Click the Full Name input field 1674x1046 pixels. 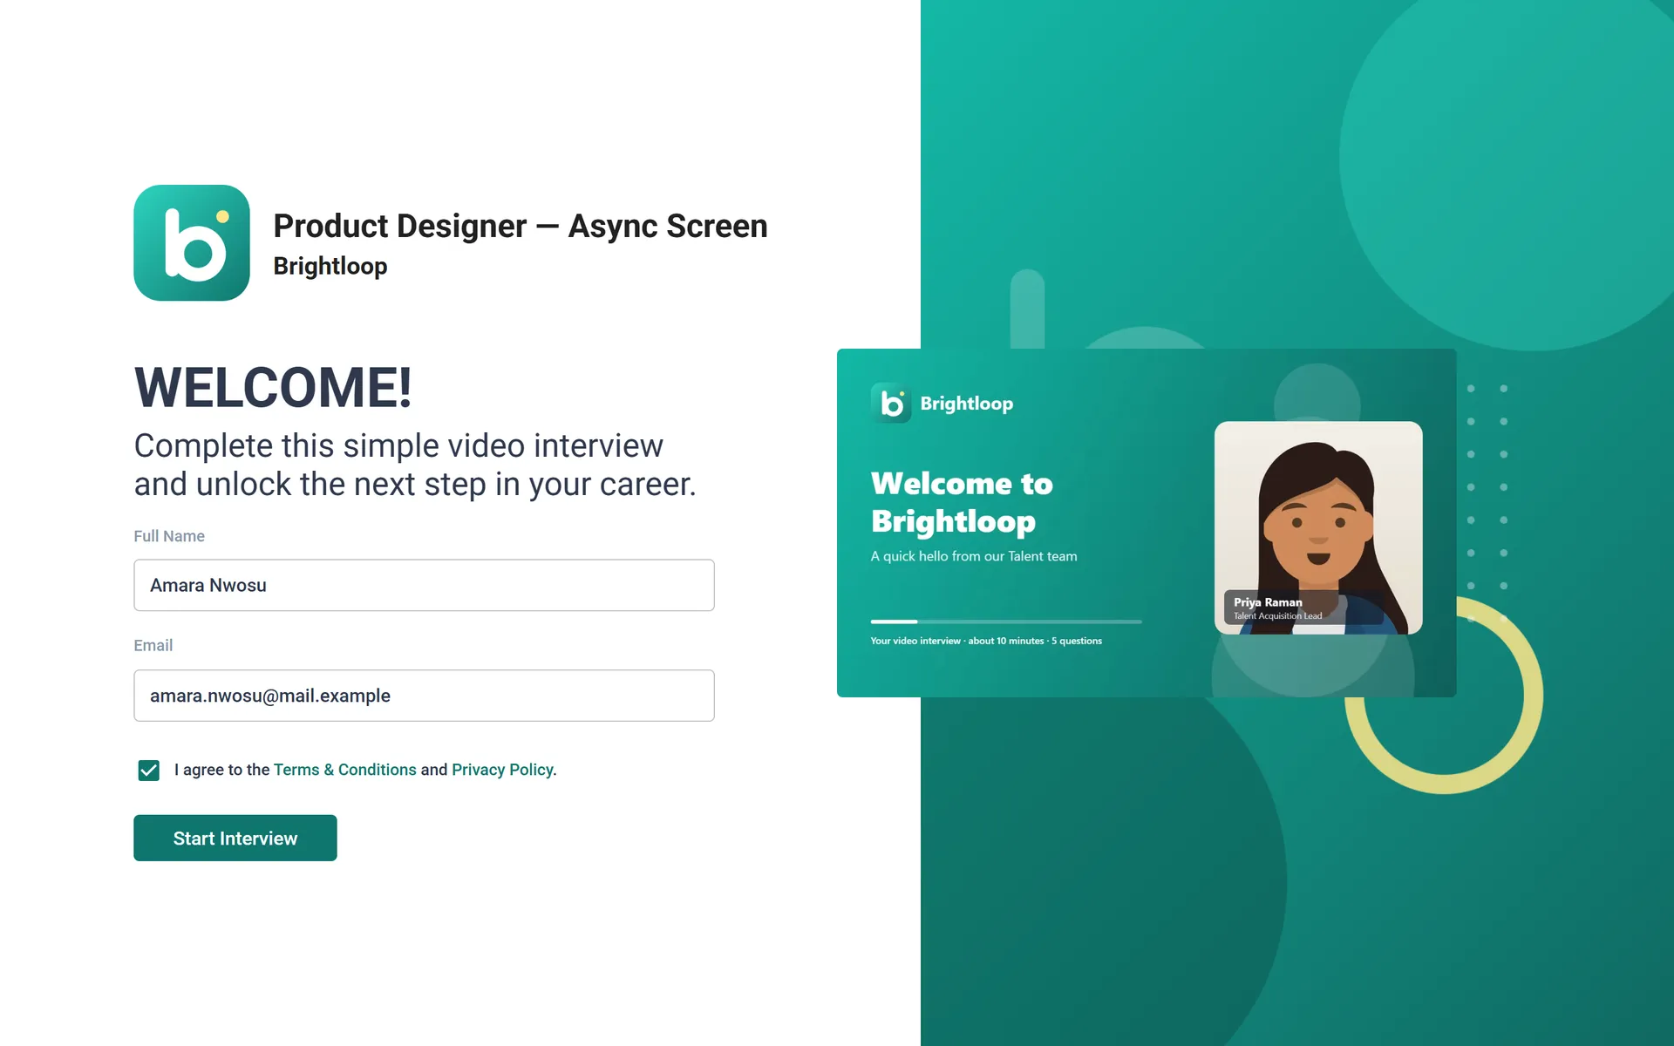tap(424, 585)
